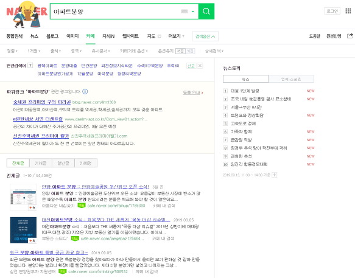Click related search 12월분양
Image resolution: width=355 pixels, height=278 pixels.
pos(85,74)
